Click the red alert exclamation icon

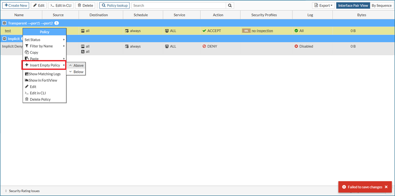click(x=344, y=187)
